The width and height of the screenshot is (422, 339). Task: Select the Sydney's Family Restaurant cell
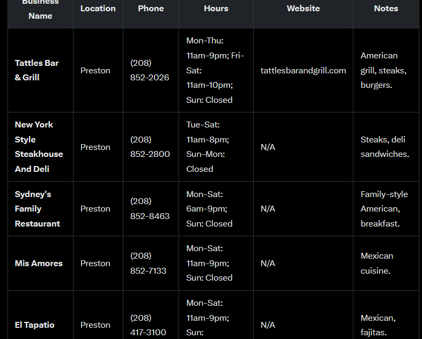(x=40, y=209)
